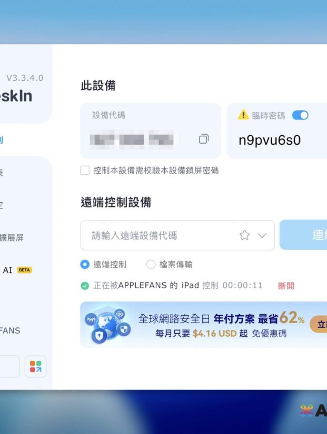Select the 檔案傳輸 radio option
The image size is (327, 434).
pyautogui.click(x=151, y=265)
